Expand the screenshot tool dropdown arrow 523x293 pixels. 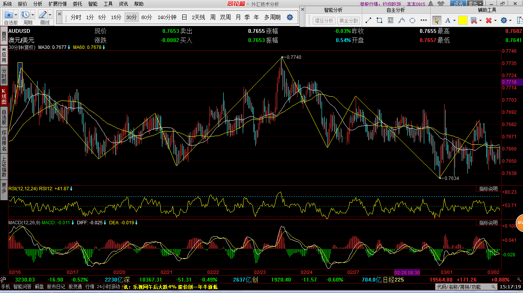point(480,21)
